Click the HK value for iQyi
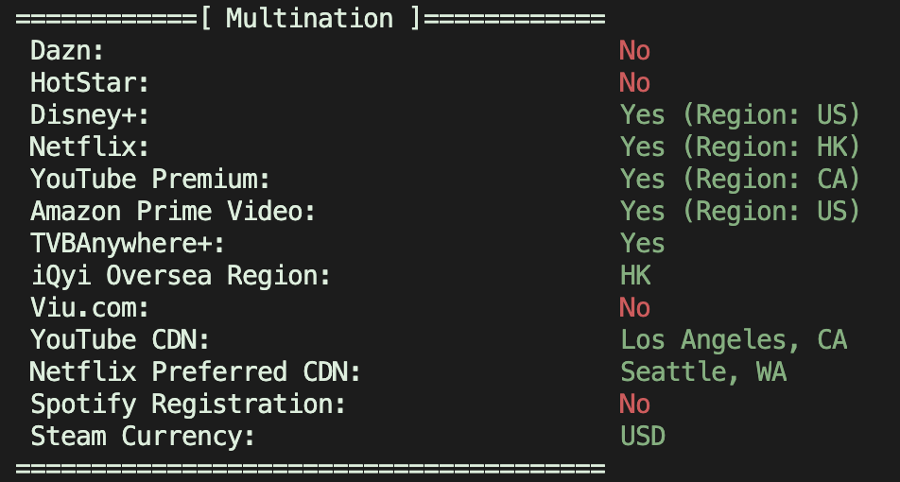 (635, 276)
